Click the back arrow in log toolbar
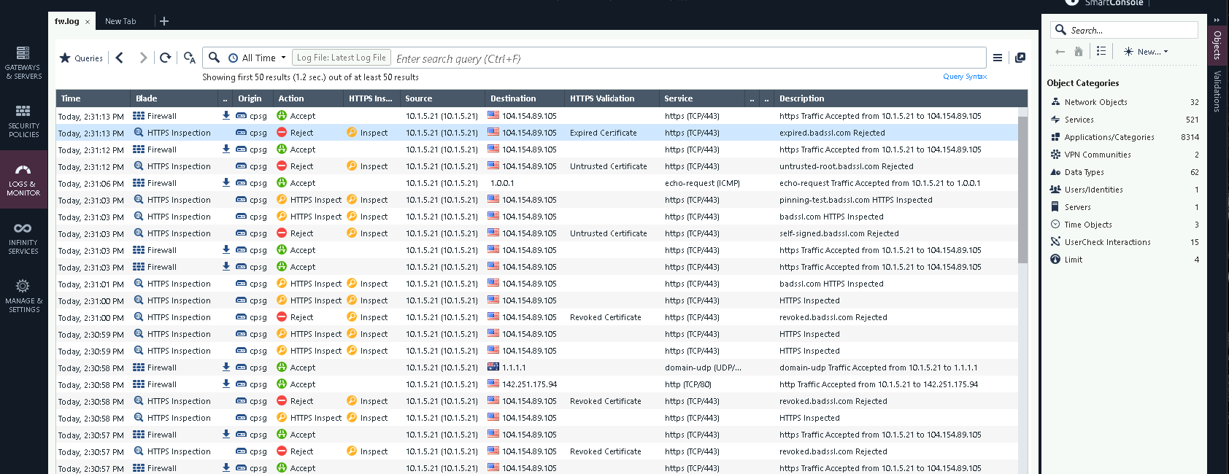Screen dimensions: 1229x474 pyautogui.click(x=120, y=58)
